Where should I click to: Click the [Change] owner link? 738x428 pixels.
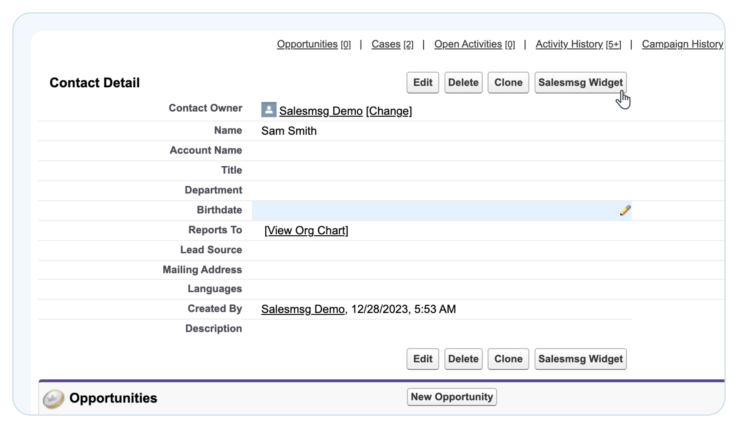389,111
